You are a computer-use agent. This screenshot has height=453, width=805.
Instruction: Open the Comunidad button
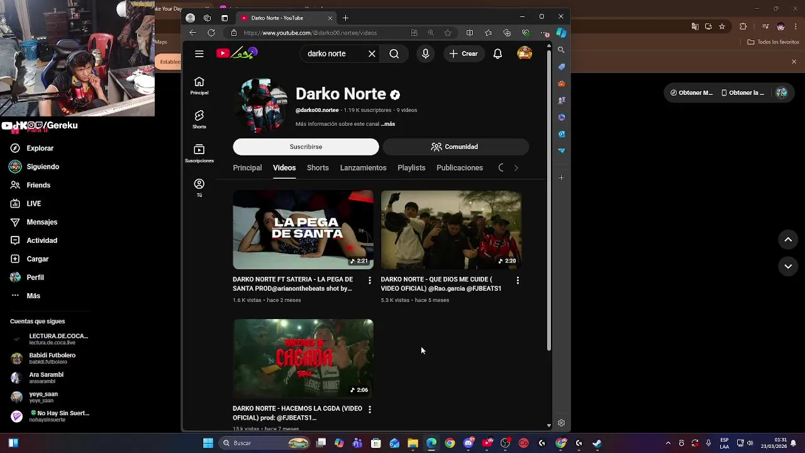click(456, 147)
